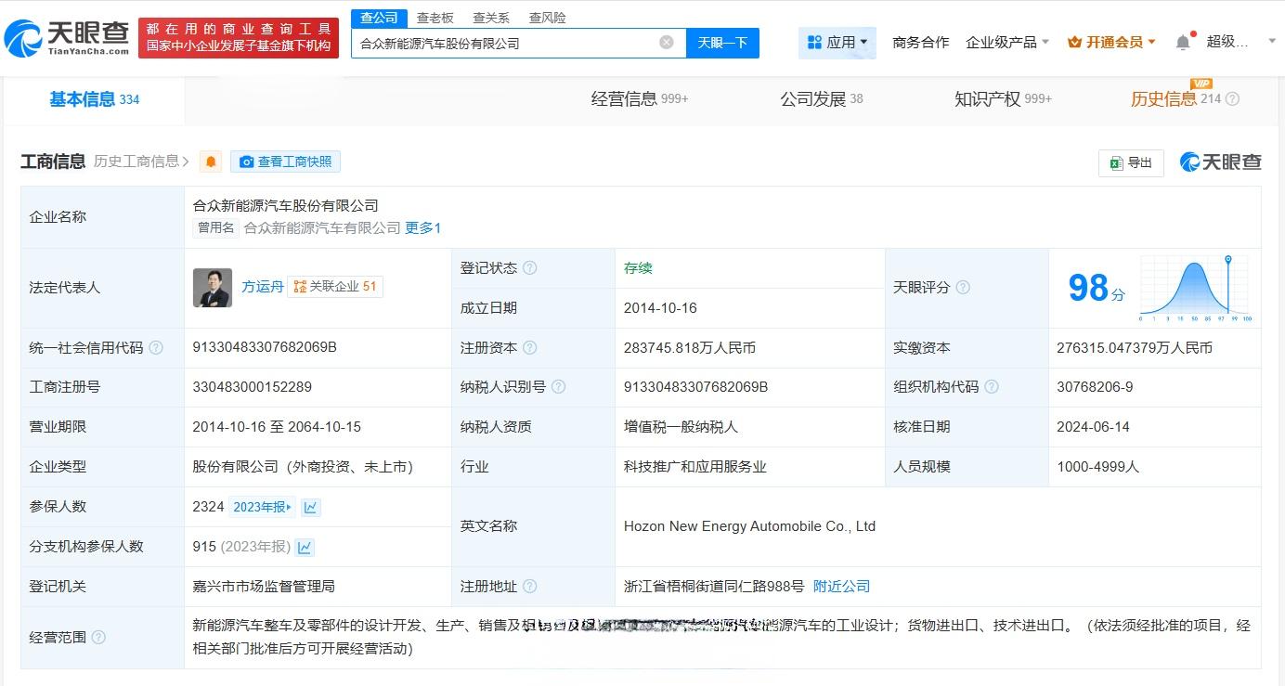Expand the 开通会员 dropdown

(1111, 42)
